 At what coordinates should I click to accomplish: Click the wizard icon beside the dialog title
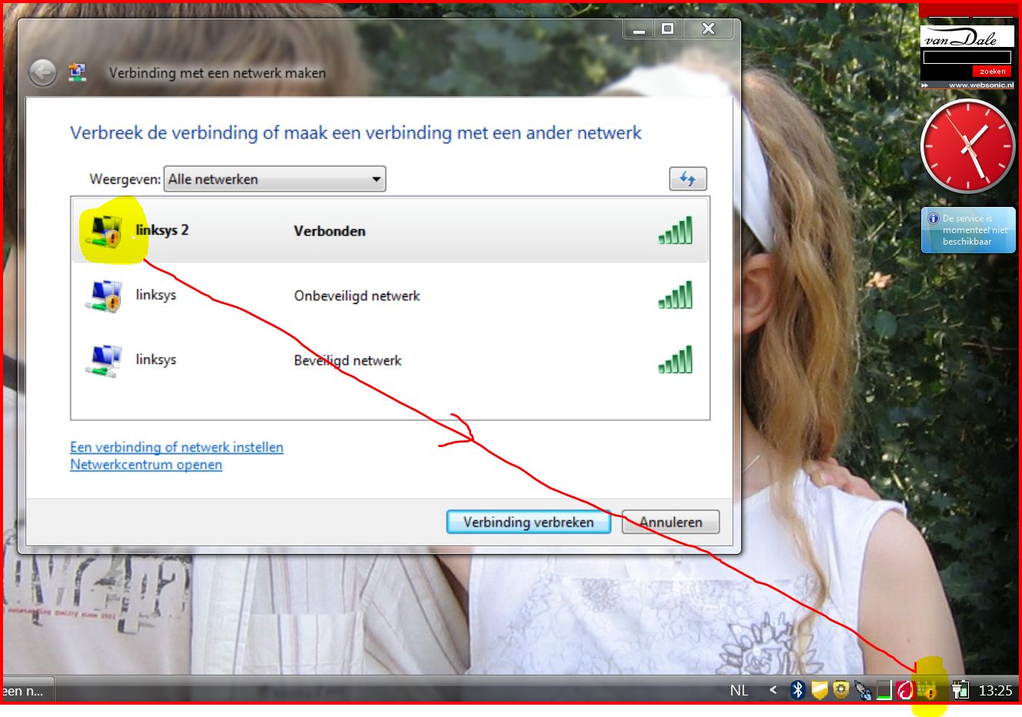point(77,72)
